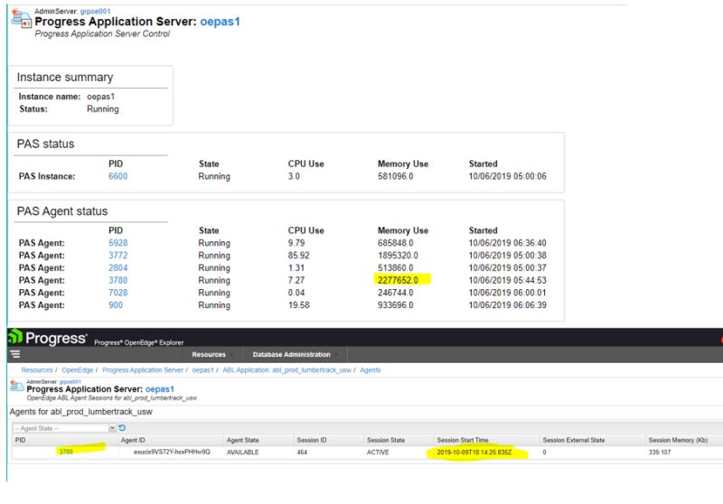Select Agent ID cell exucix9VS72Y-hxxPHHw9Q
This screenshot has height=504, width=723.
172,452
